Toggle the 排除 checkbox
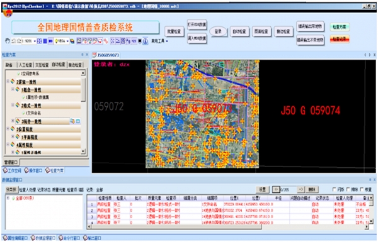This screenshot has height=242, width=378. pos(348,189)
